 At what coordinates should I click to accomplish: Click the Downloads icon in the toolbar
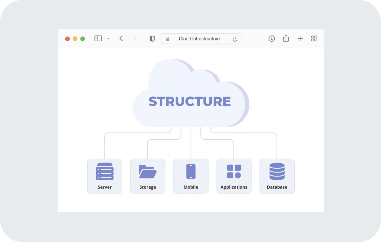click(x=272, y=38)
